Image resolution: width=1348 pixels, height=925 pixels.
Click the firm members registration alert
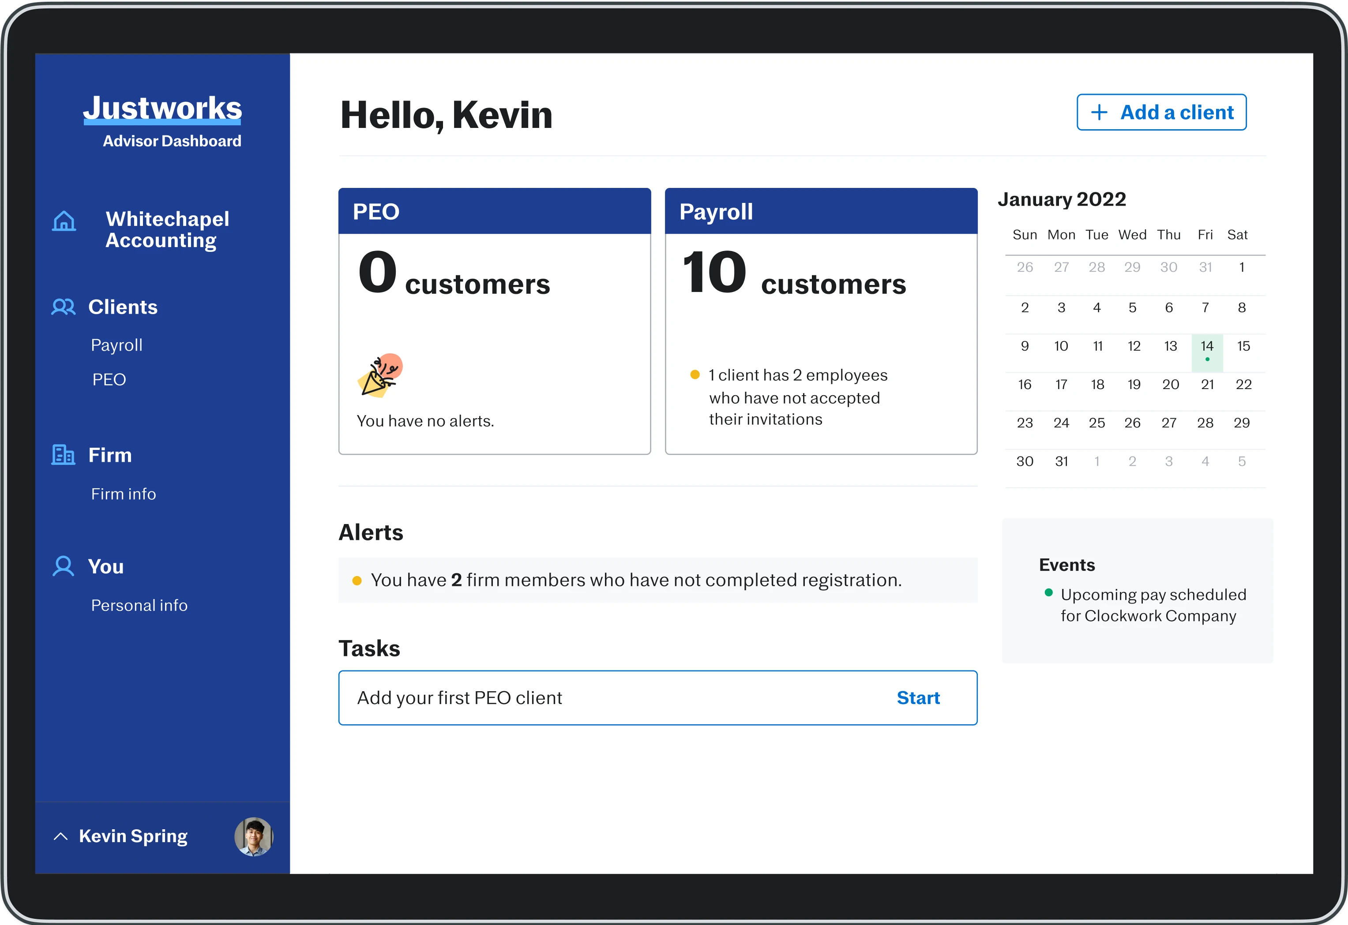[636, 580]
